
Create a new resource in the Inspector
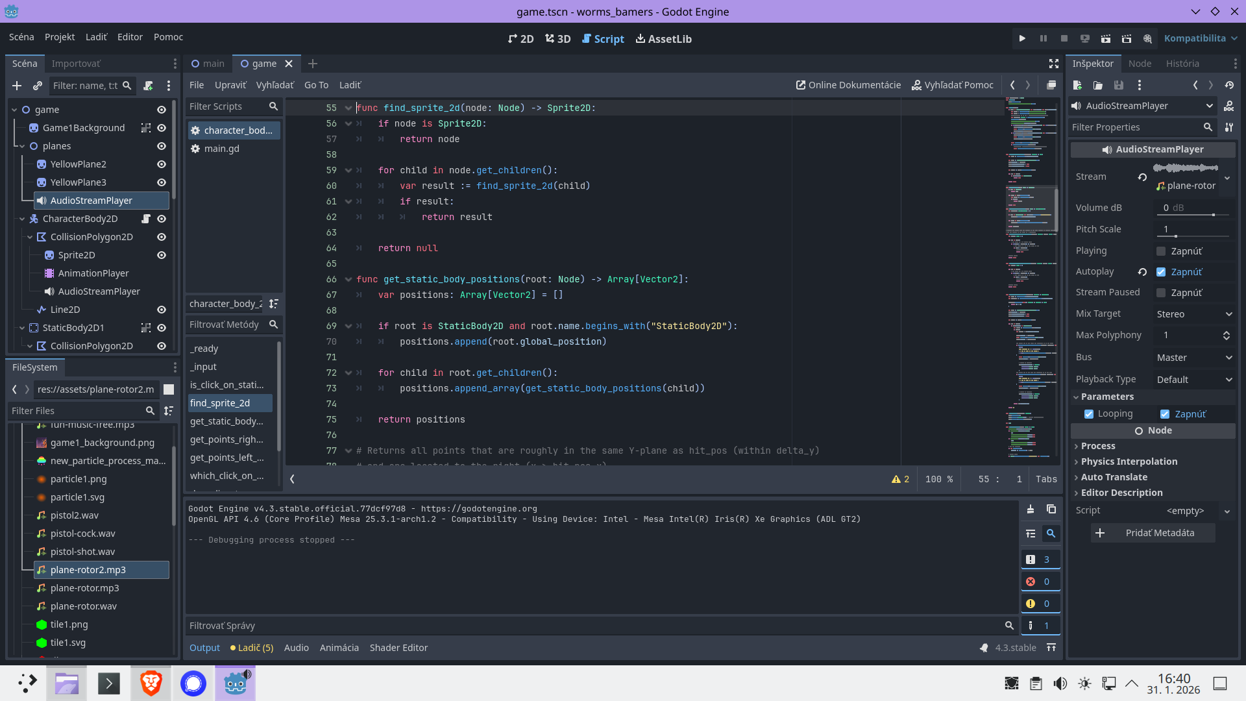[x=1077, y=85]
